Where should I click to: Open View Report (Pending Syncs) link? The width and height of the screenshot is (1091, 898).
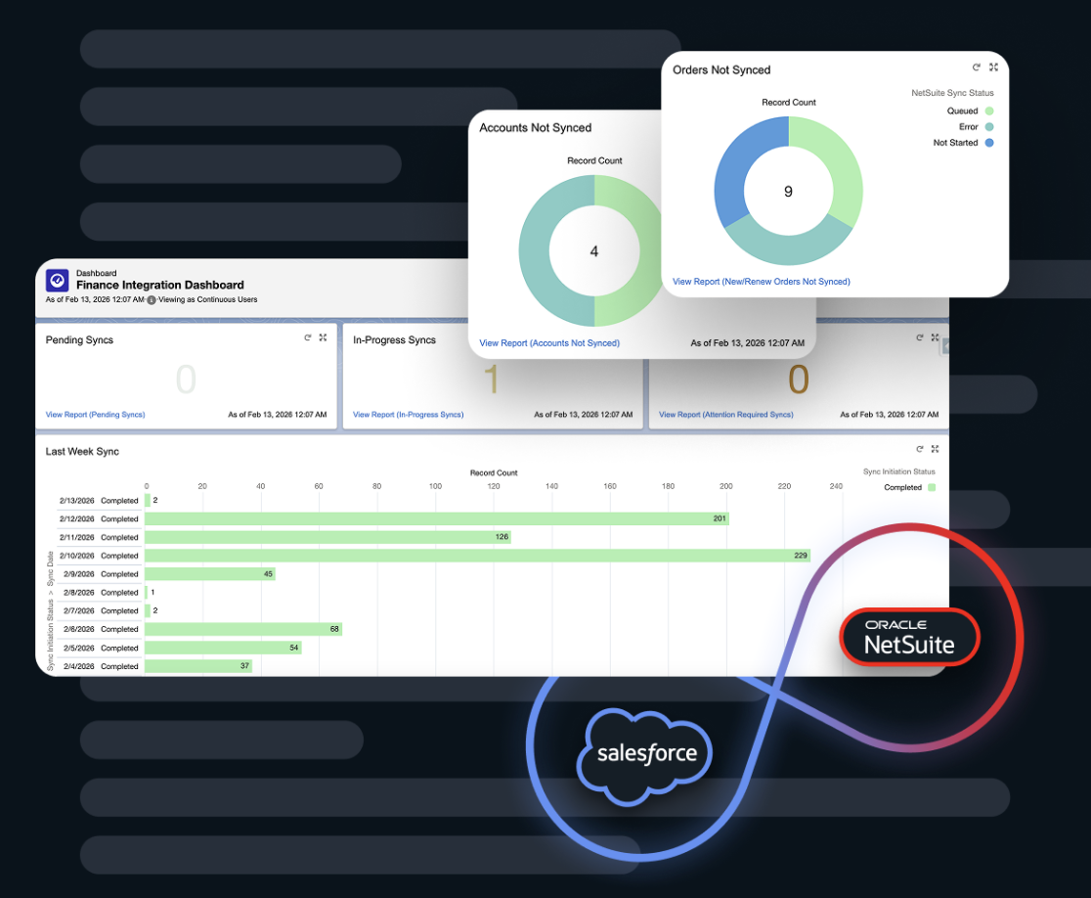point(96,414)
